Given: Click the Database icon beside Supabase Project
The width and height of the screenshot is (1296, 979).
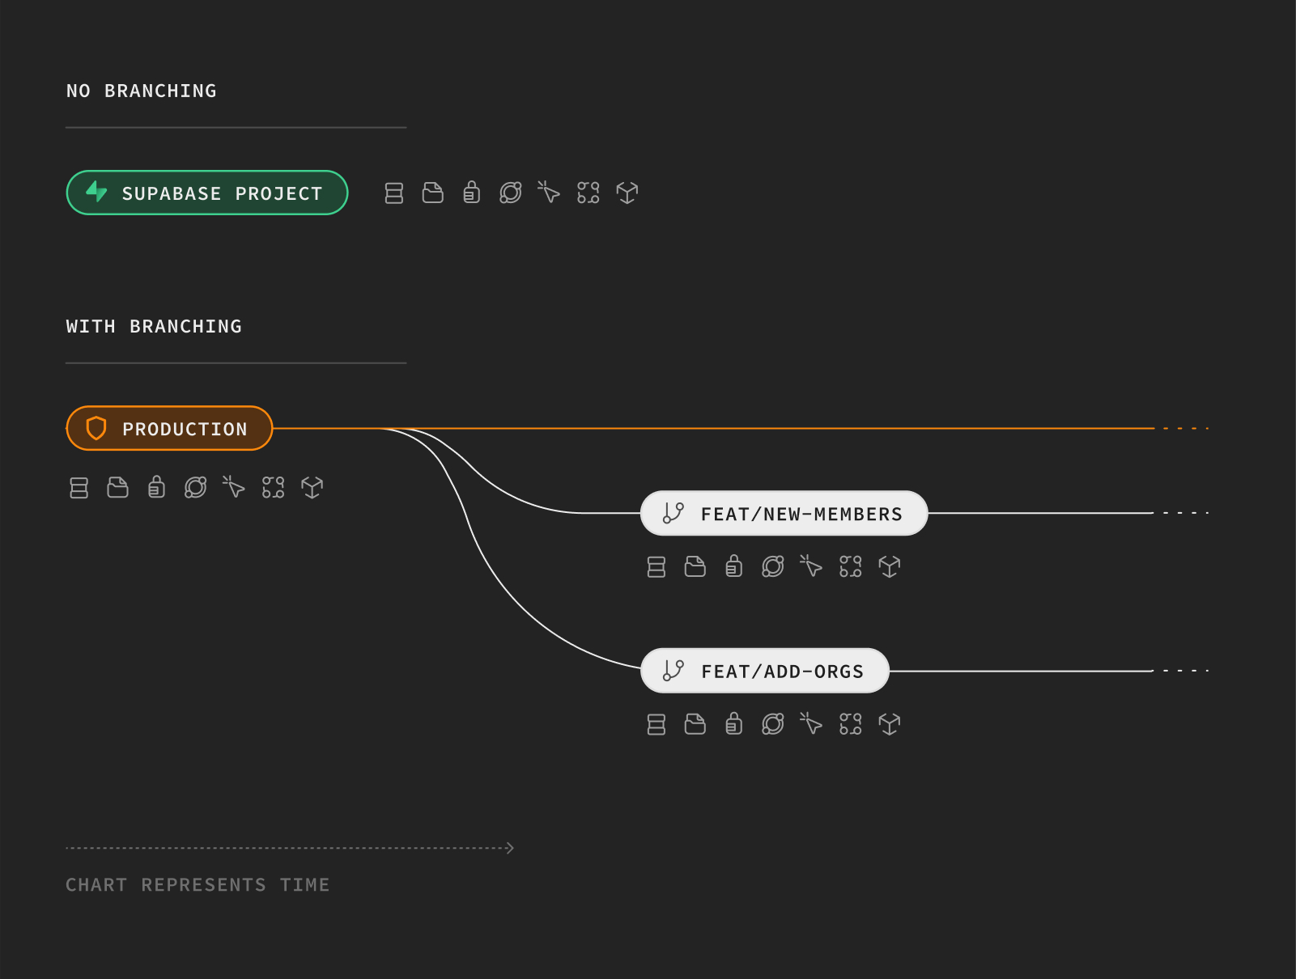Looking at the screenshot, I should [394, 193].
